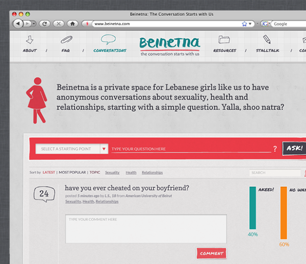The width and height of the screenshot is (306, 264).
Task: Open the FAQ menu item
Action: [66, 51]
